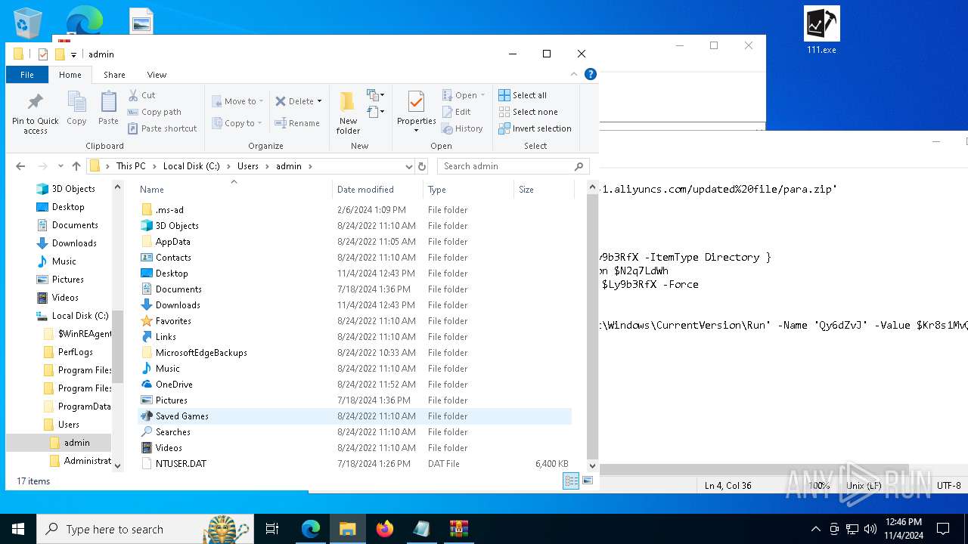The image size is (968, 544).
Task: Open 111.exe desktop icon
Action: [x=821, y=31]
